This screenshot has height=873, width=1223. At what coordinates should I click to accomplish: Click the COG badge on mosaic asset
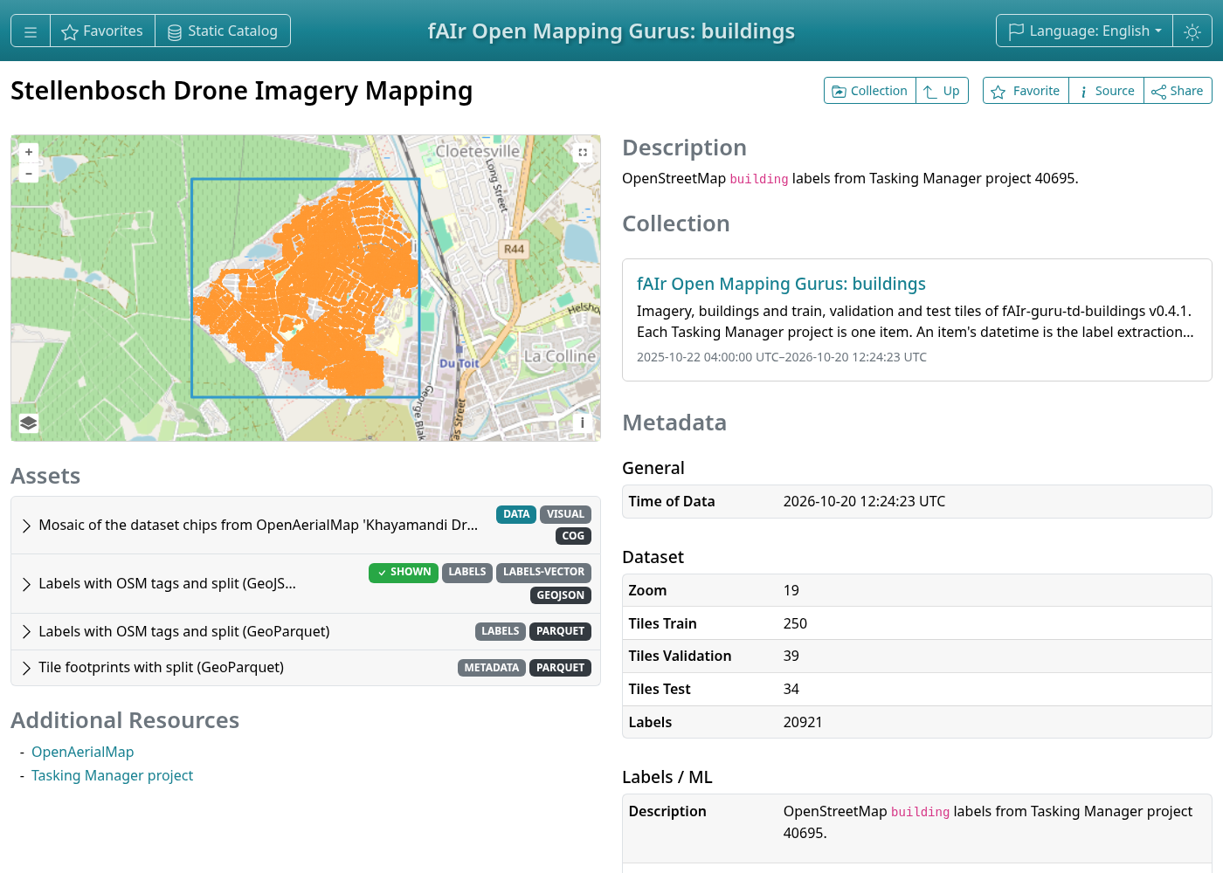click(573, 536)
